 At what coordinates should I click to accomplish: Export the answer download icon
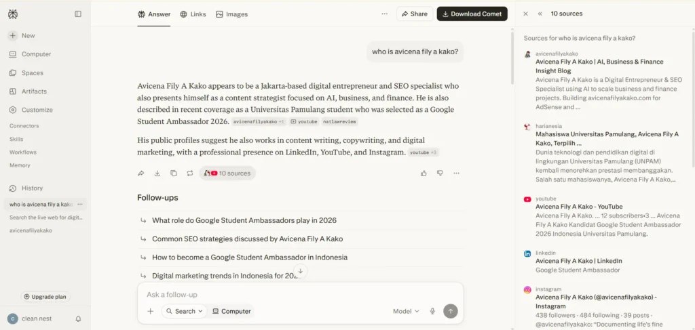click(x=157, y=173)
